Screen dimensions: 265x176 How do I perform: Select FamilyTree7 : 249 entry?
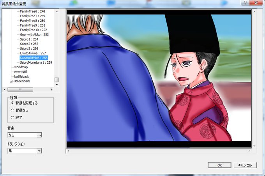click(32, 16)
